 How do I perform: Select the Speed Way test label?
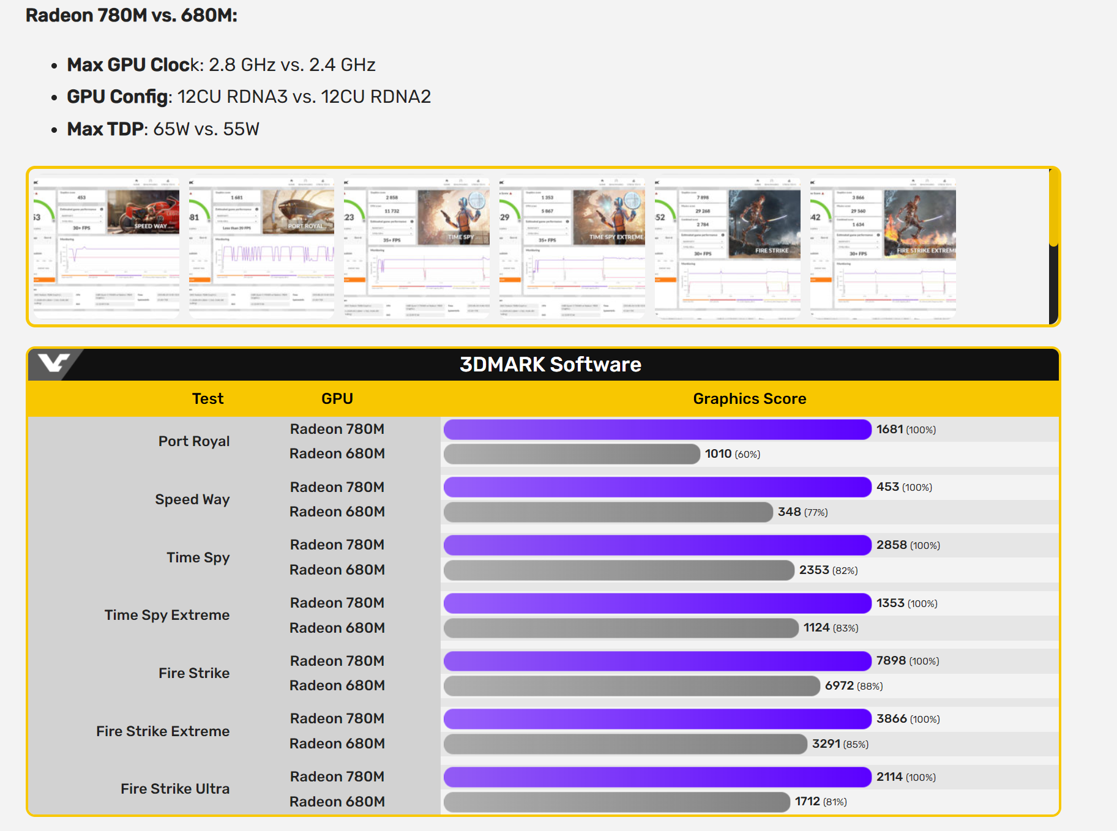pos(192,499)
